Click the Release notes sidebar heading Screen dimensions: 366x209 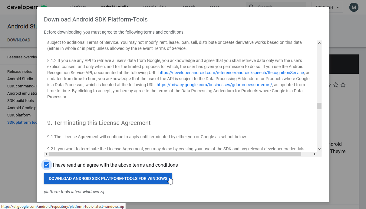(x=20, y=71)
